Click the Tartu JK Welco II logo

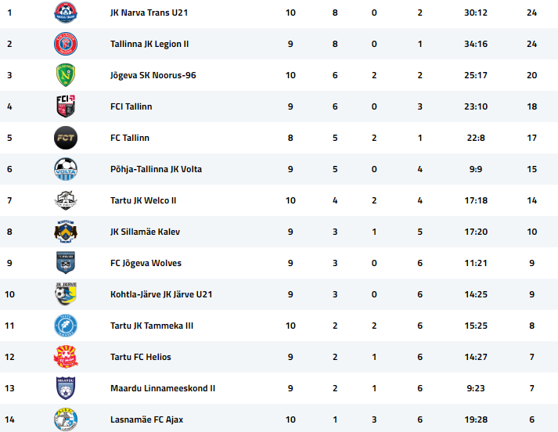click(x=66, y=200)
